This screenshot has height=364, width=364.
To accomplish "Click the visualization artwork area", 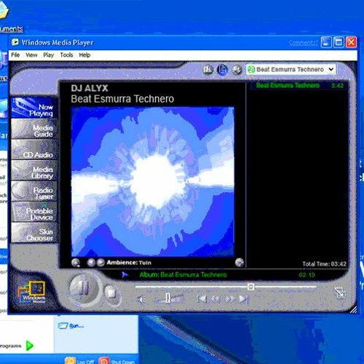I will pyautogui.click(x=153, y=181).
